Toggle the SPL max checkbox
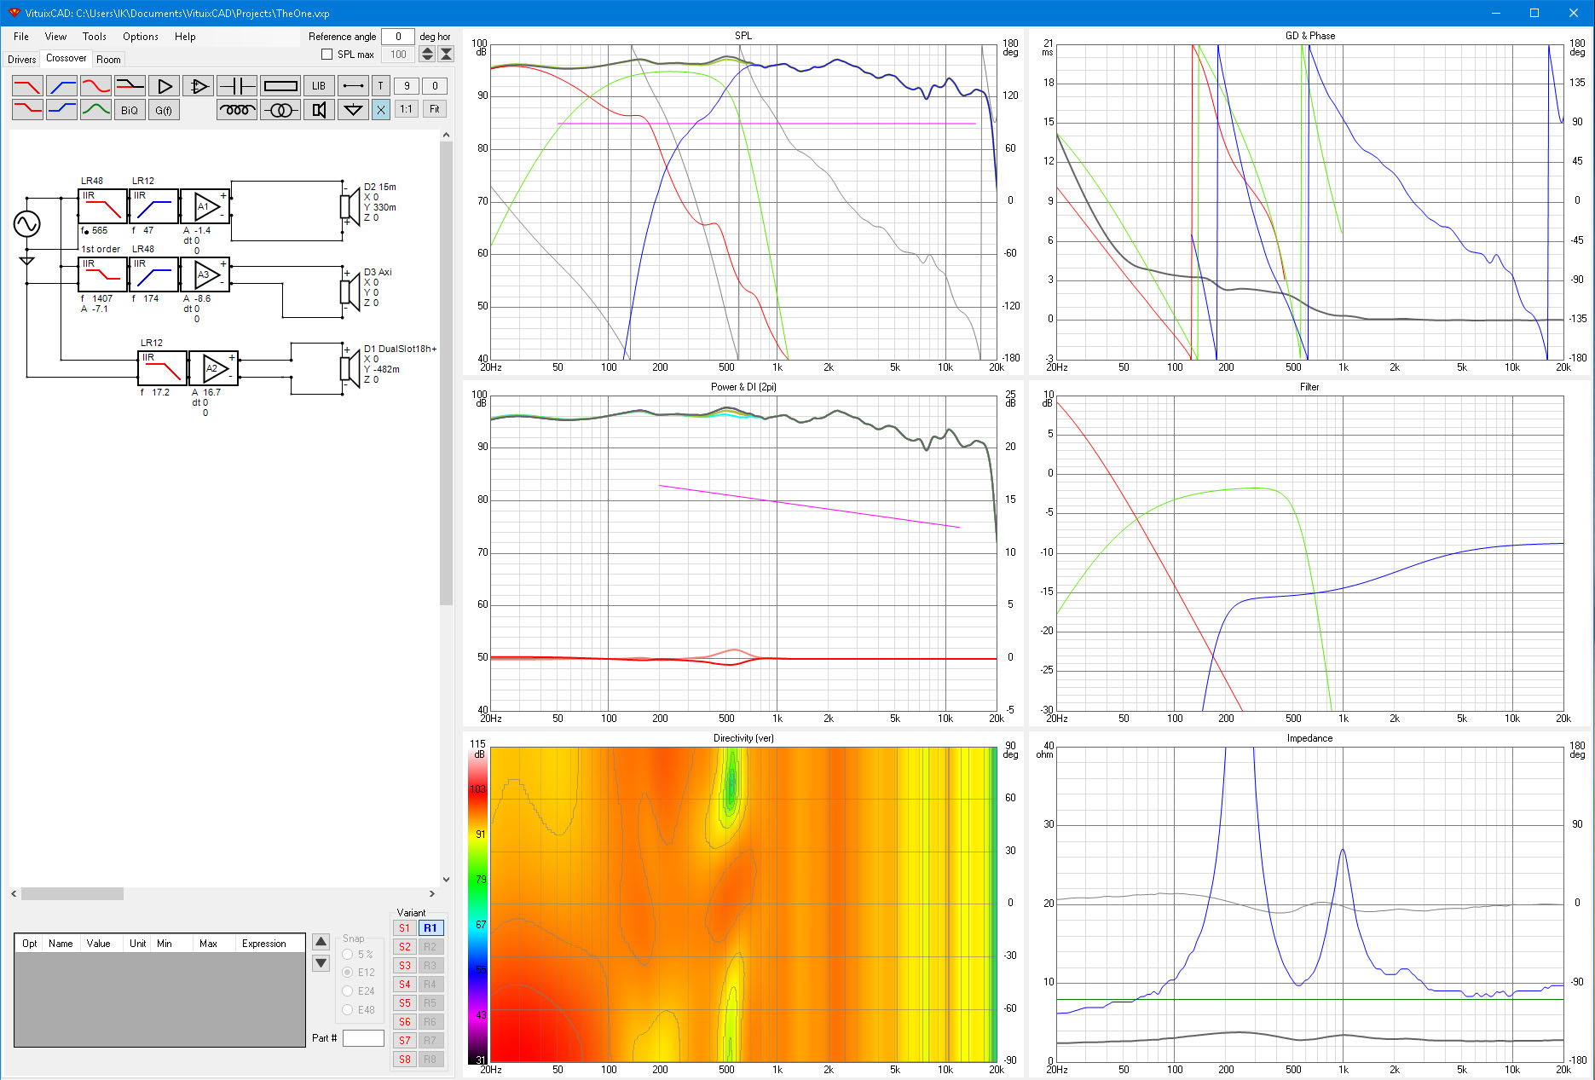Viewport: 1595px width, 1080px height. (x=327, y=55)
